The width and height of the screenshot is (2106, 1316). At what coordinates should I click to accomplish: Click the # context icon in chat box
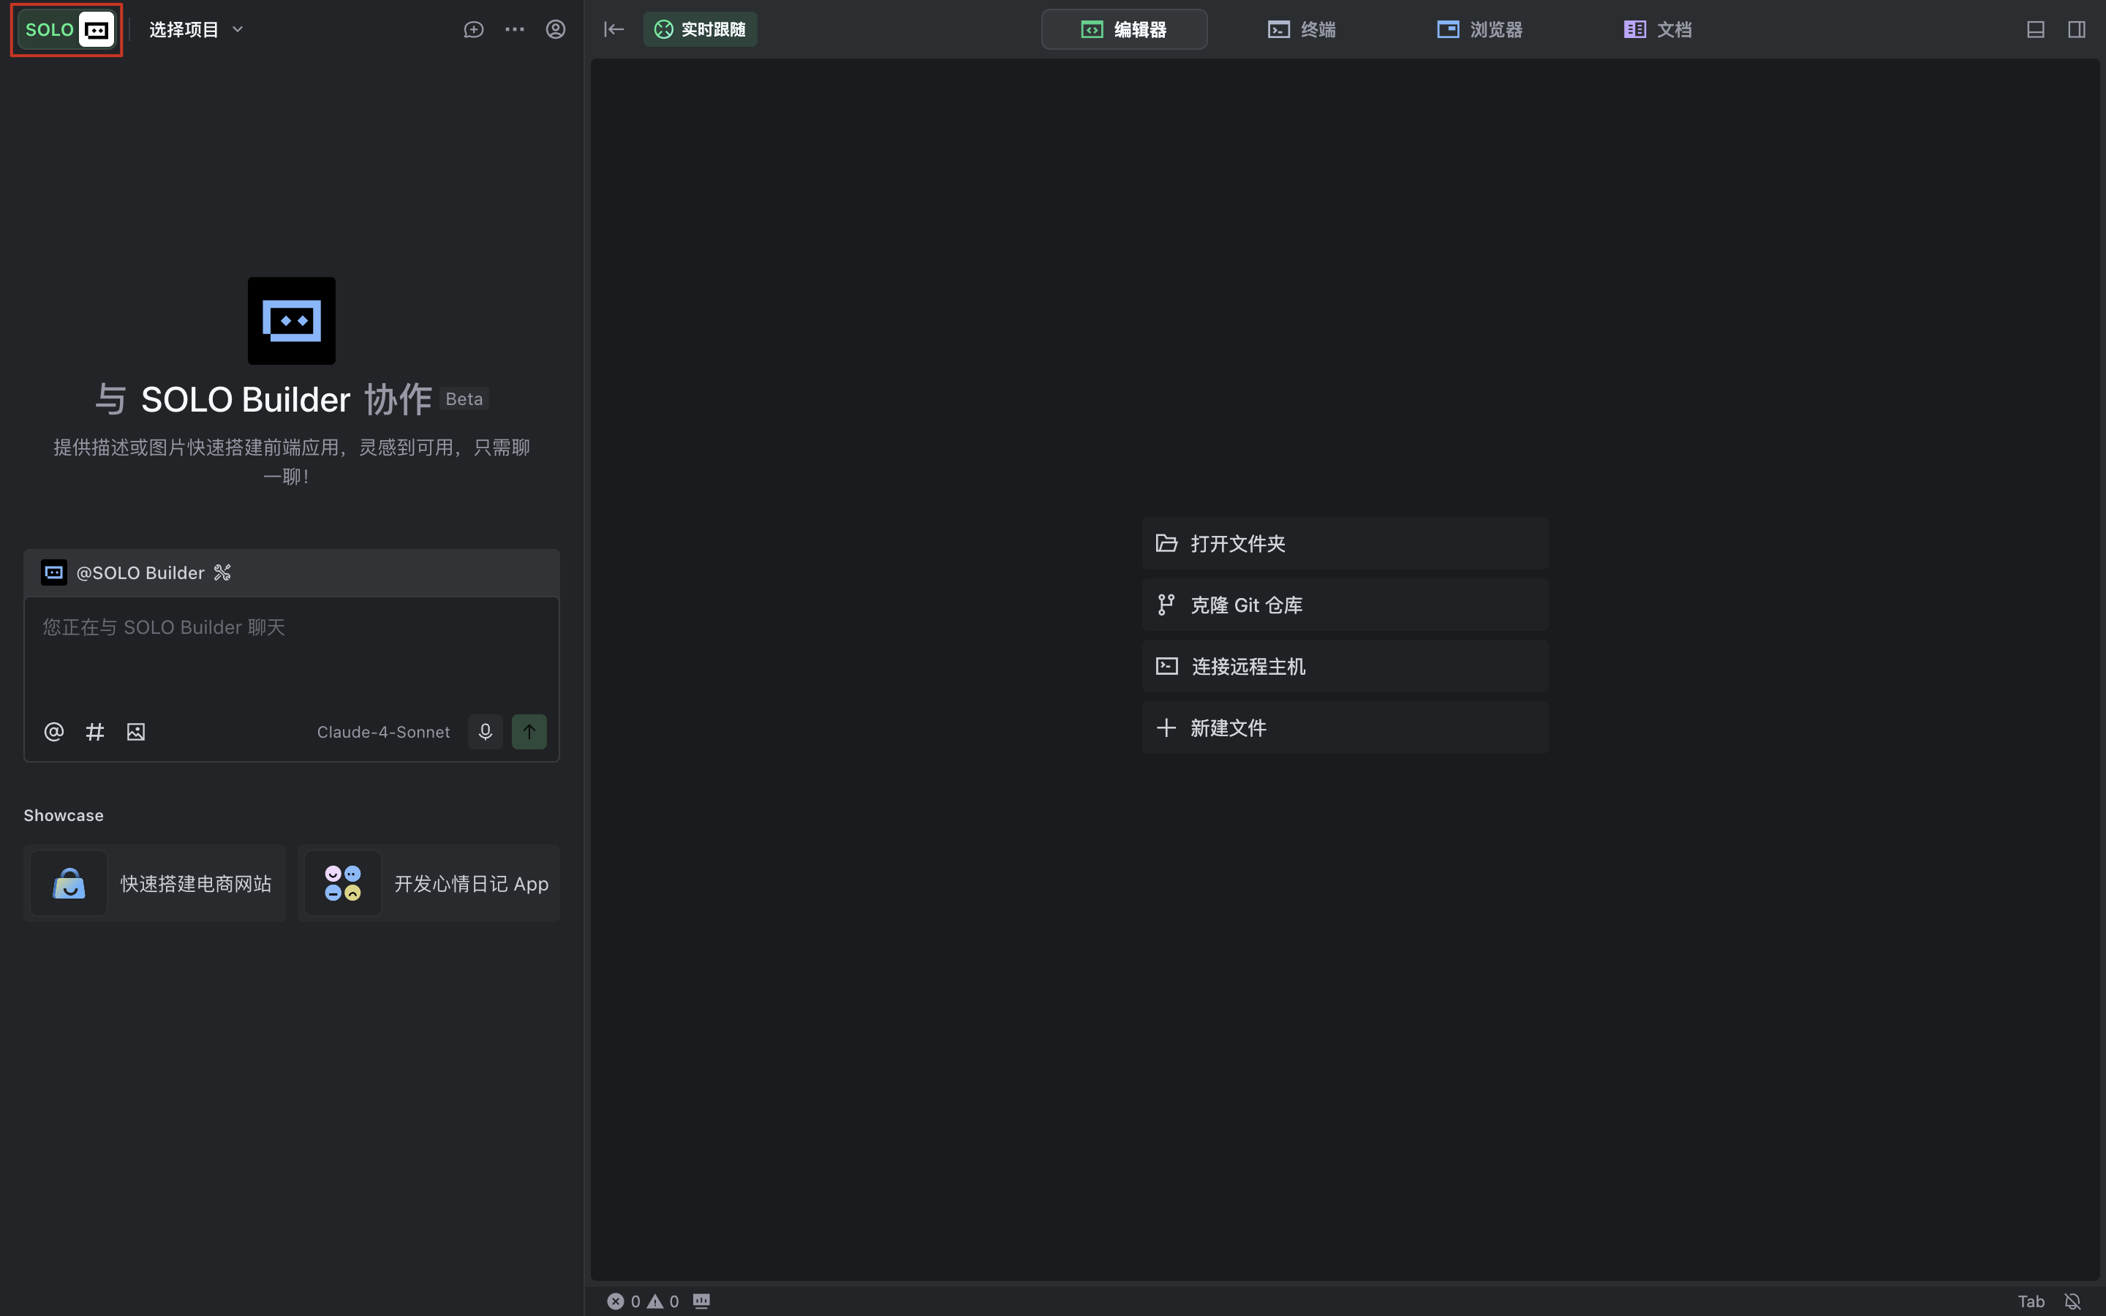[x=95, y=732]
